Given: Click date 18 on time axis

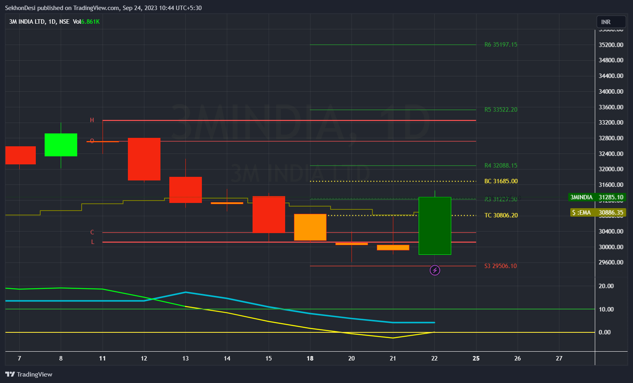Looking at the screenshot, I should tap(310, 358).
